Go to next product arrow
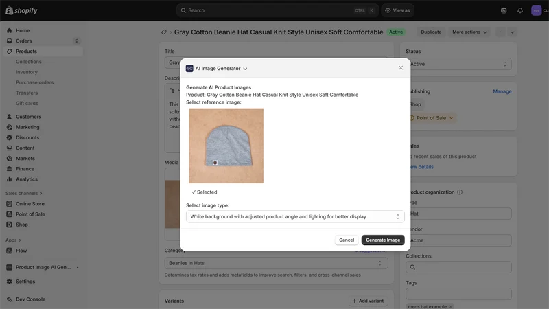Viewport: 549px width, 309px height. pyautogui.click(x=512, y=32)
